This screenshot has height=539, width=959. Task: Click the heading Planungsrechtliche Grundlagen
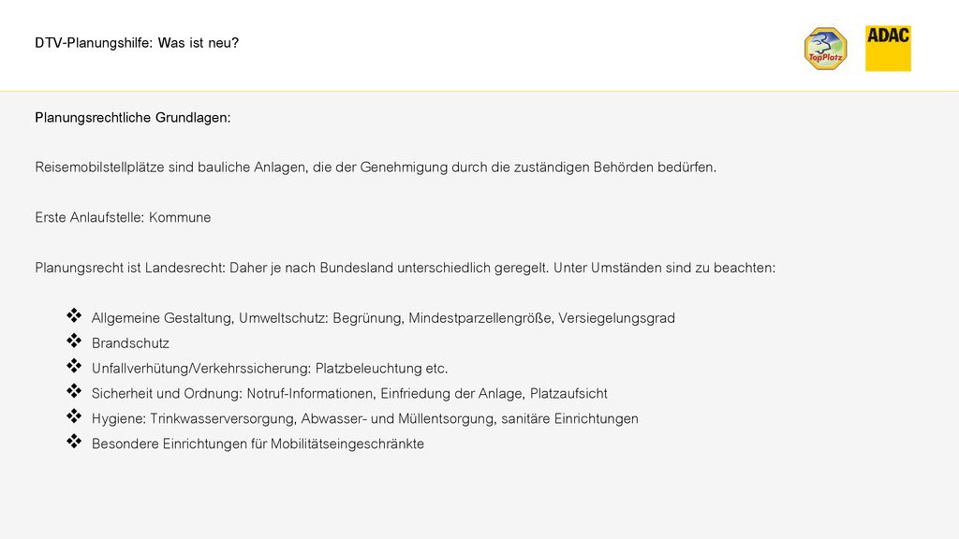click(x=133, y=117)
